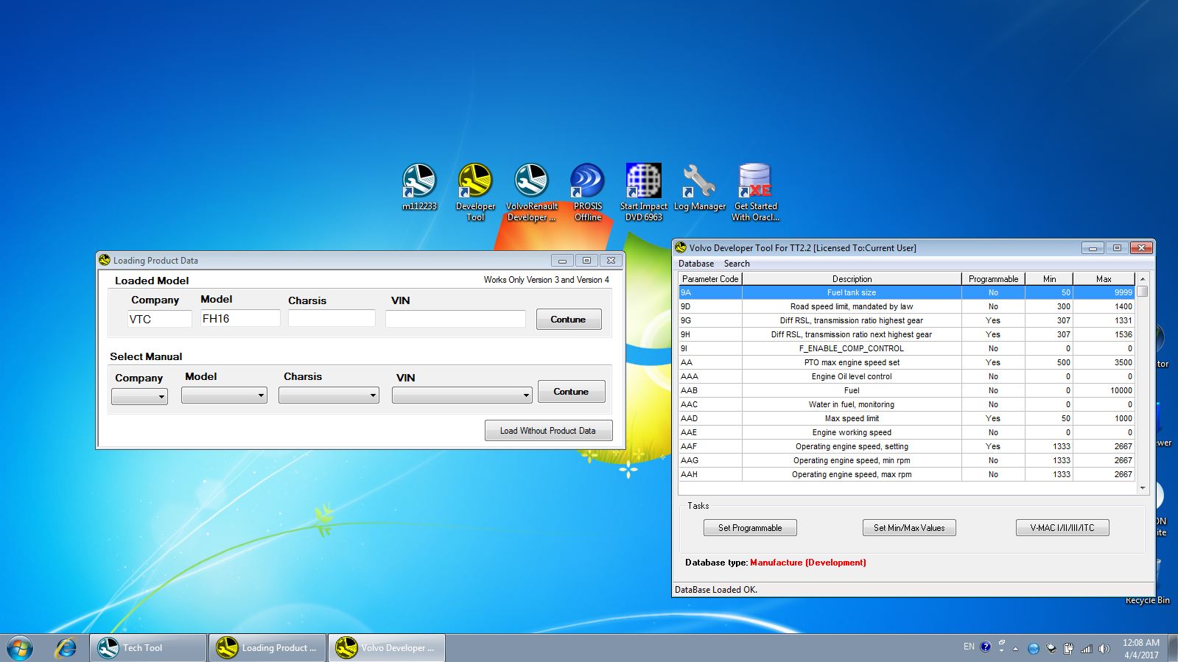Screen dimensions: 1178x662
Task: Open Log Manager desktop icon
Action: tap(699, 187)
